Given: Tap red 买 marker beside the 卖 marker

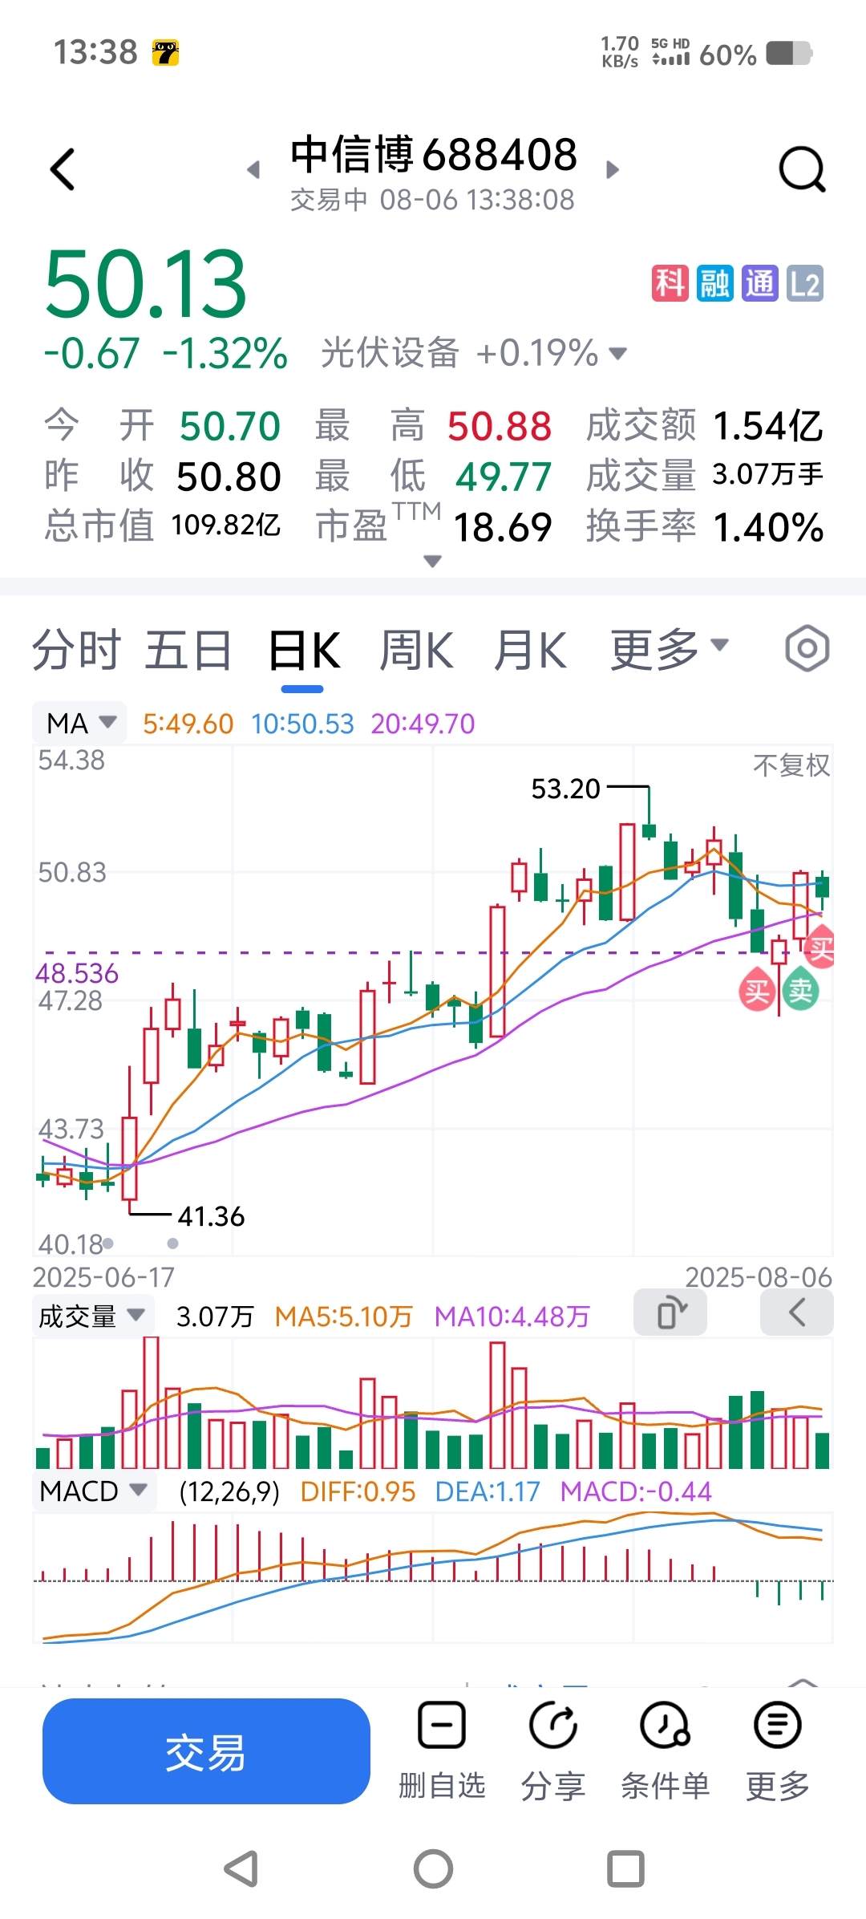Looking at the screenshot, I should (x=757, y=991).
